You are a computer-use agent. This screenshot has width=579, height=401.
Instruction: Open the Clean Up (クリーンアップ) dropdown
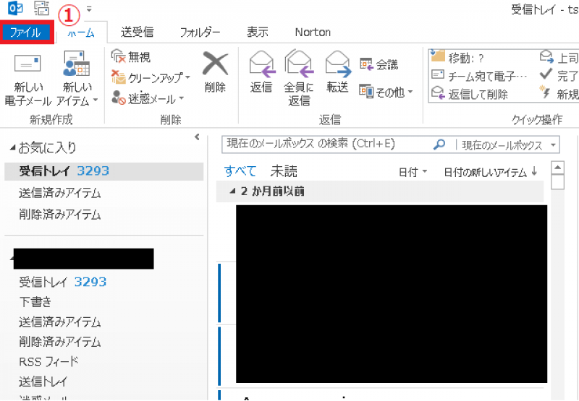click(x=187, y=78)
